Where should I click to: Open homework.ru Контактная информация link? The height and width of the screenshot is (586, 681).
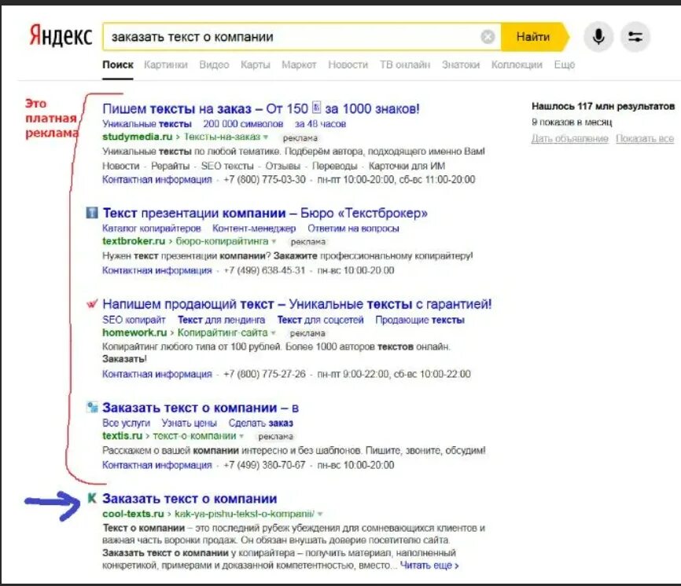tap(157, 374)
